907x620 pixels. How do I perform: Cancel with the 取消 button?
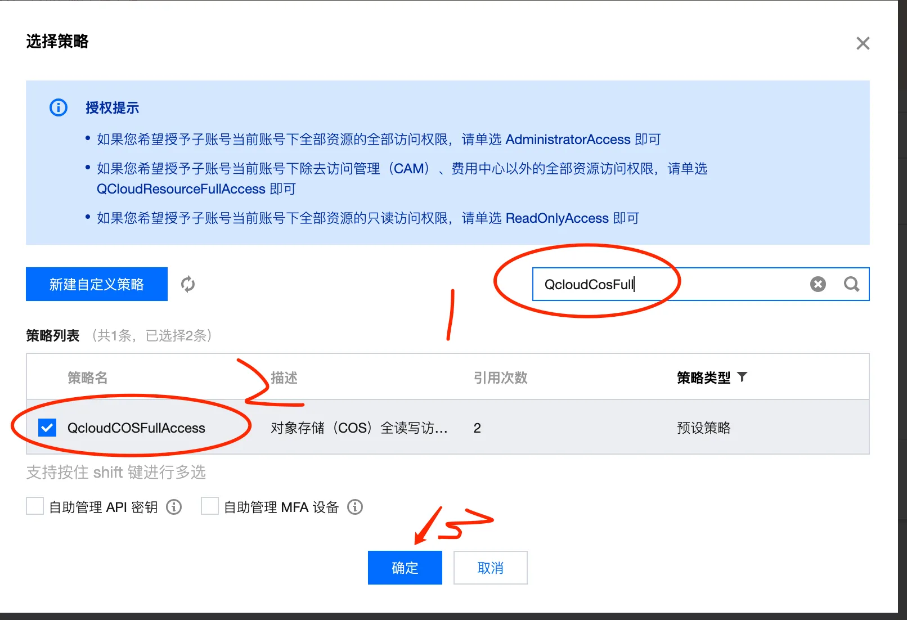(491, 568)
